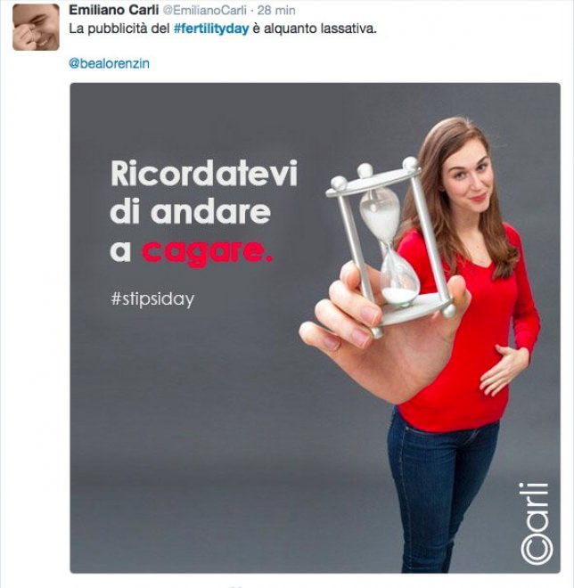
Task: Click the red word "cagare." in the poster
Action: click(x=207, y=253)
